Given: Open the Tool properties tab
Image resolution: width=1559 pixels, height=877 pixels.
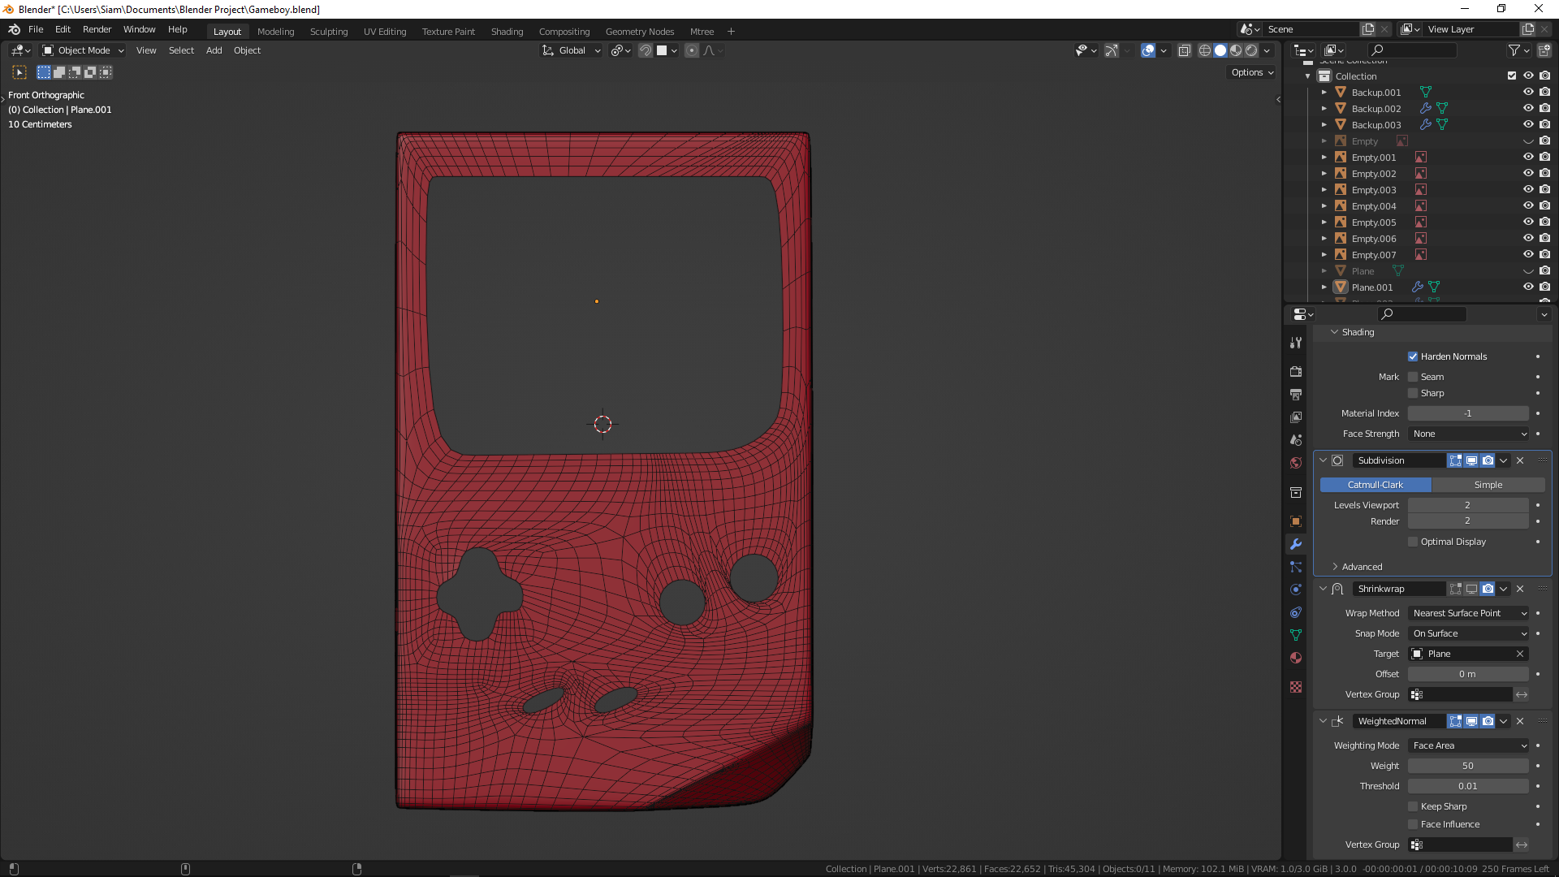Looking at the screenshot, I should coord(1296,343).
